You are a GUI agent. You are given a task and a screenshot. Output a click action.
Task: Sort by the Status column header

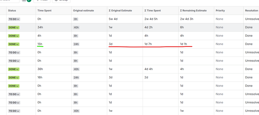coord(12,11)
